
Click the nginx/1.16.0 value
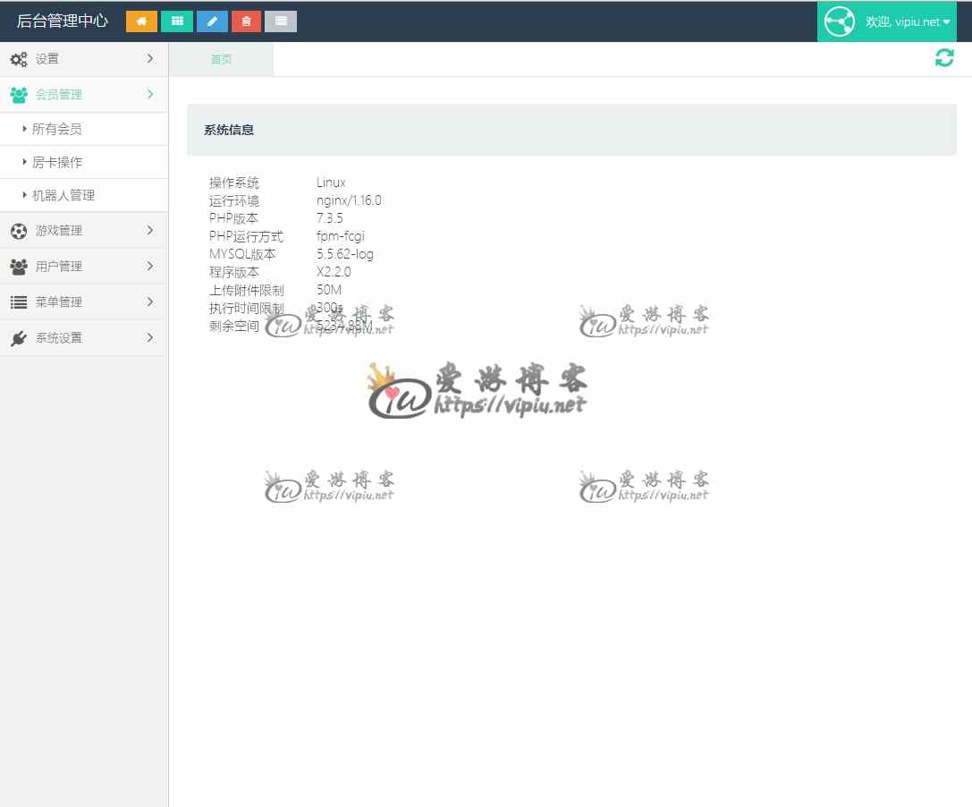tap(349, 200)
